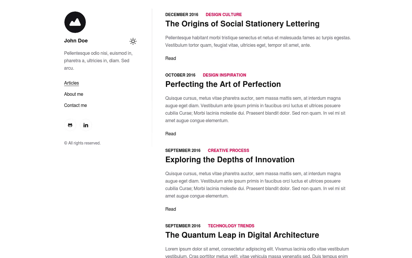
Task: Read the Perfecting the Art of Perfection article
Action: point(171,134)
